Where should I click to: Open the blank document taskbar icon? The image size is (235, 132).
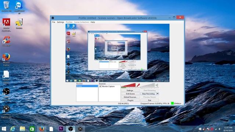pyautogui.click(x=51, y=129)
